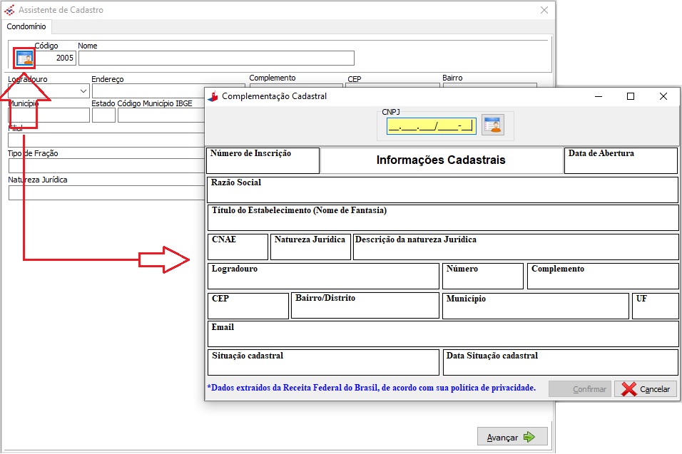Viewport: 682px width, 454px height.
Task: Click the Número de Inscrição box
Action: [263, 161]
